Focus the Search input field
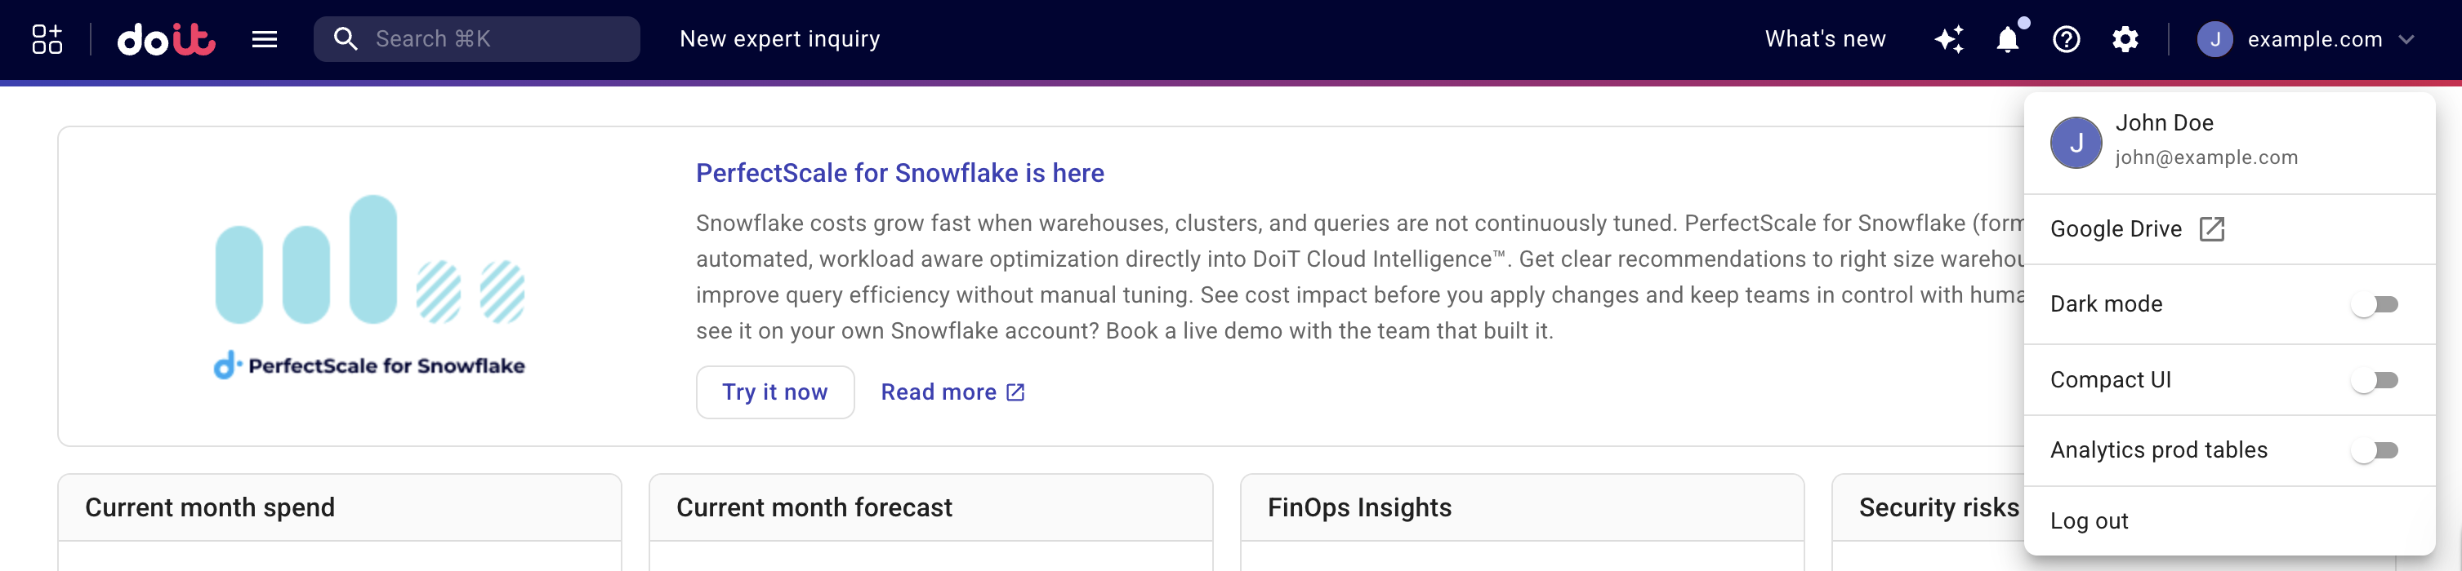This screenshot has height=571, width=2462. click(497, 39)
